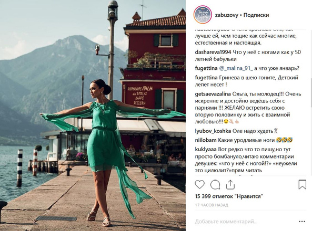Open zabuzovy profile avatar
This screenshot has width=312, height=231.
point(203,15)
